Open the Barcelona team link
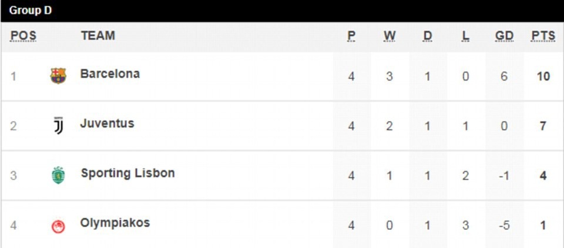564x248 pixels. point(110,74)
